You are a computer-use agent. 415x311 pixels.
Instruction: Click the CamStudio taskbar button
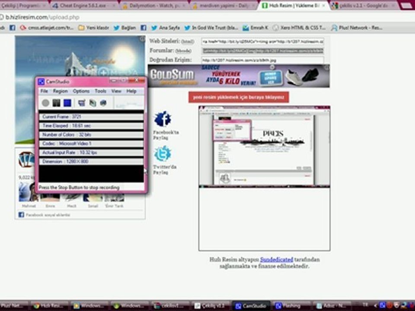coord(251,306)
